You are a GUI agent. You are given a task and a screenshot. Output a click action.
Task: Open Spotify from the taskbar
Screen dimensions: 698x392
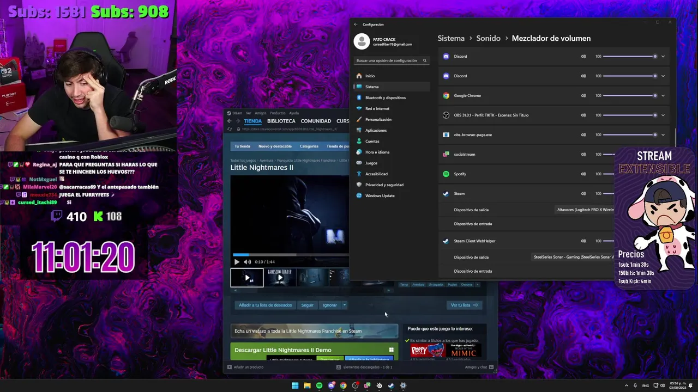[319, 385]
